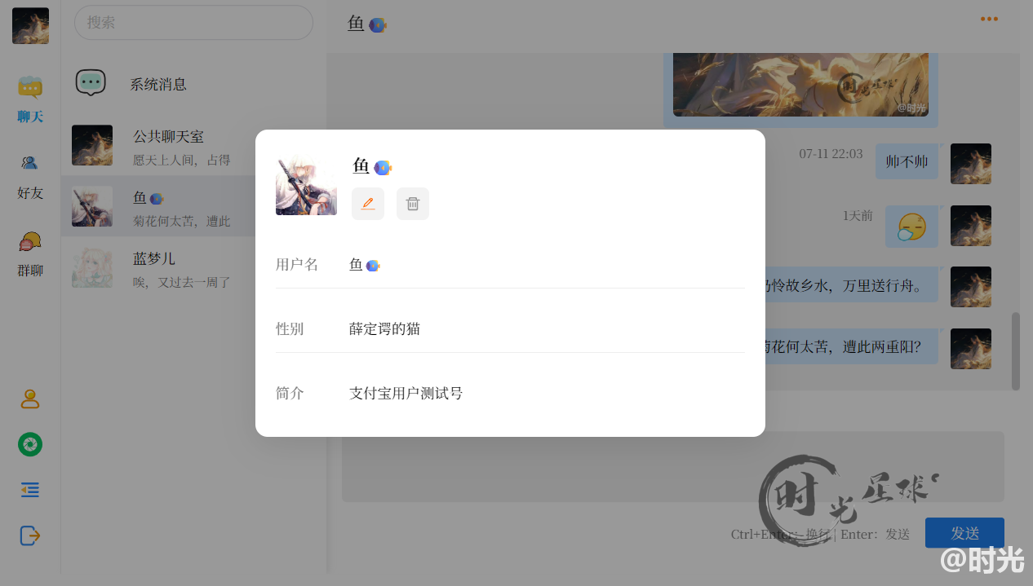Click the logout icon at sidebar bottom
1033x586 pixels.
(29, 535)
